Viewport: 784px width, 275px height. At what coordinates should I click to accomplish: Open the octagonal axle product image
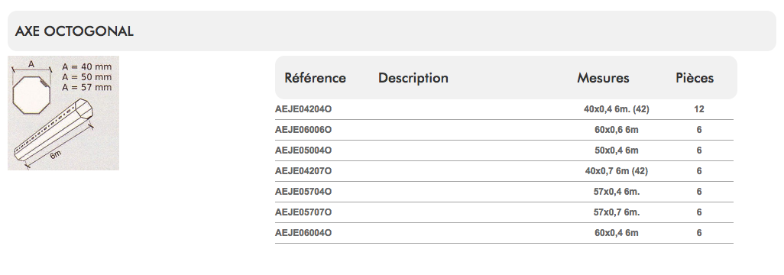[63, 113]
